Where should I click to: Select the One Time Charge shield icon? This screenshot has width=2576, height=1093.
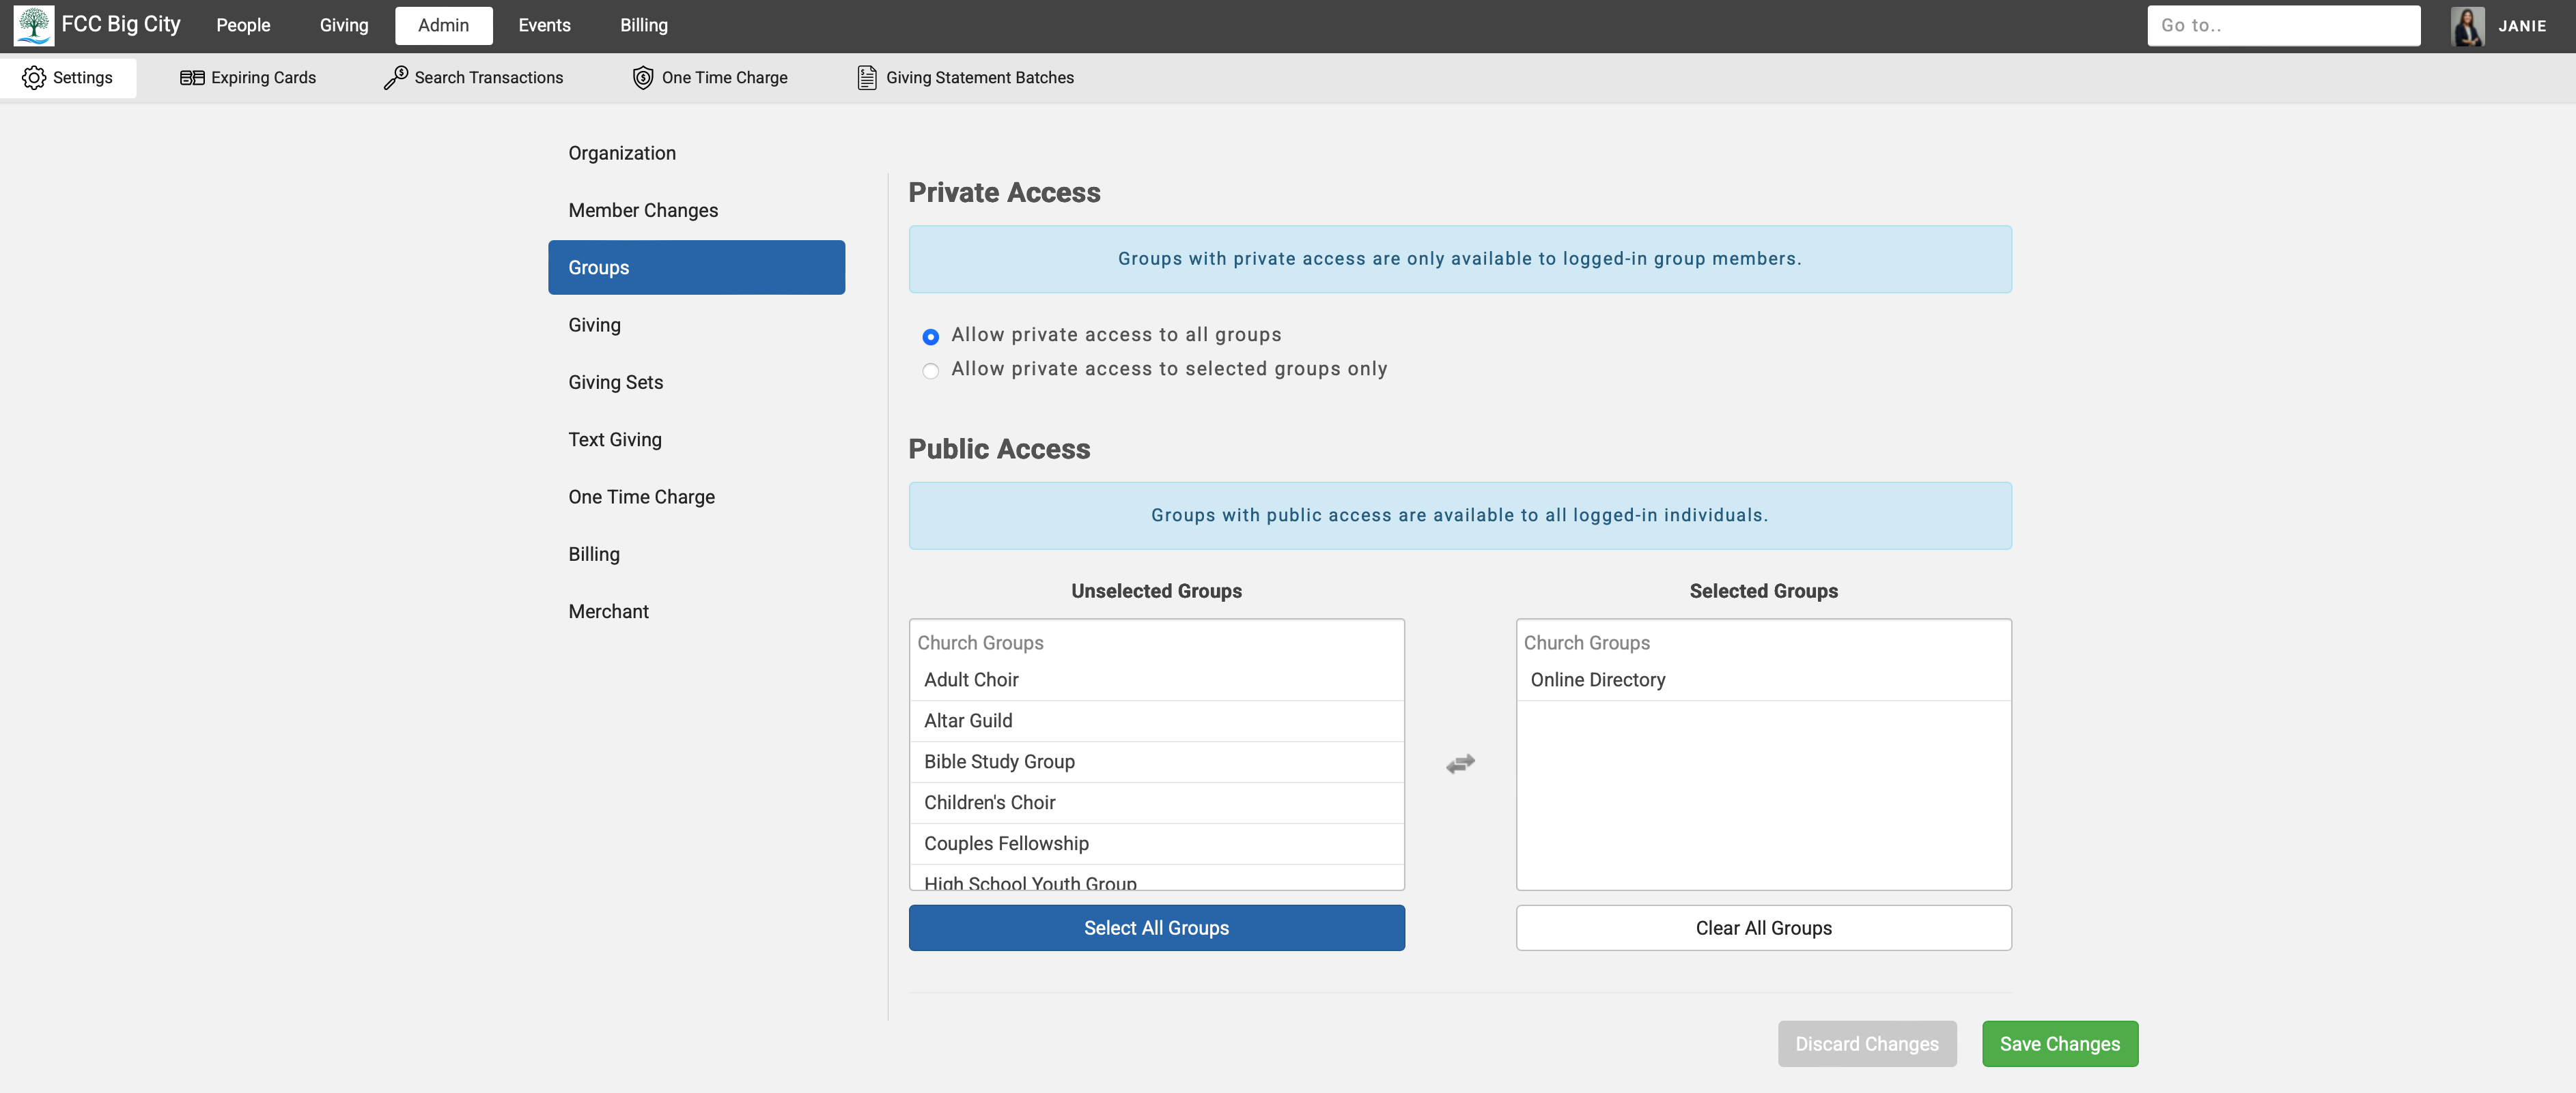643,77
